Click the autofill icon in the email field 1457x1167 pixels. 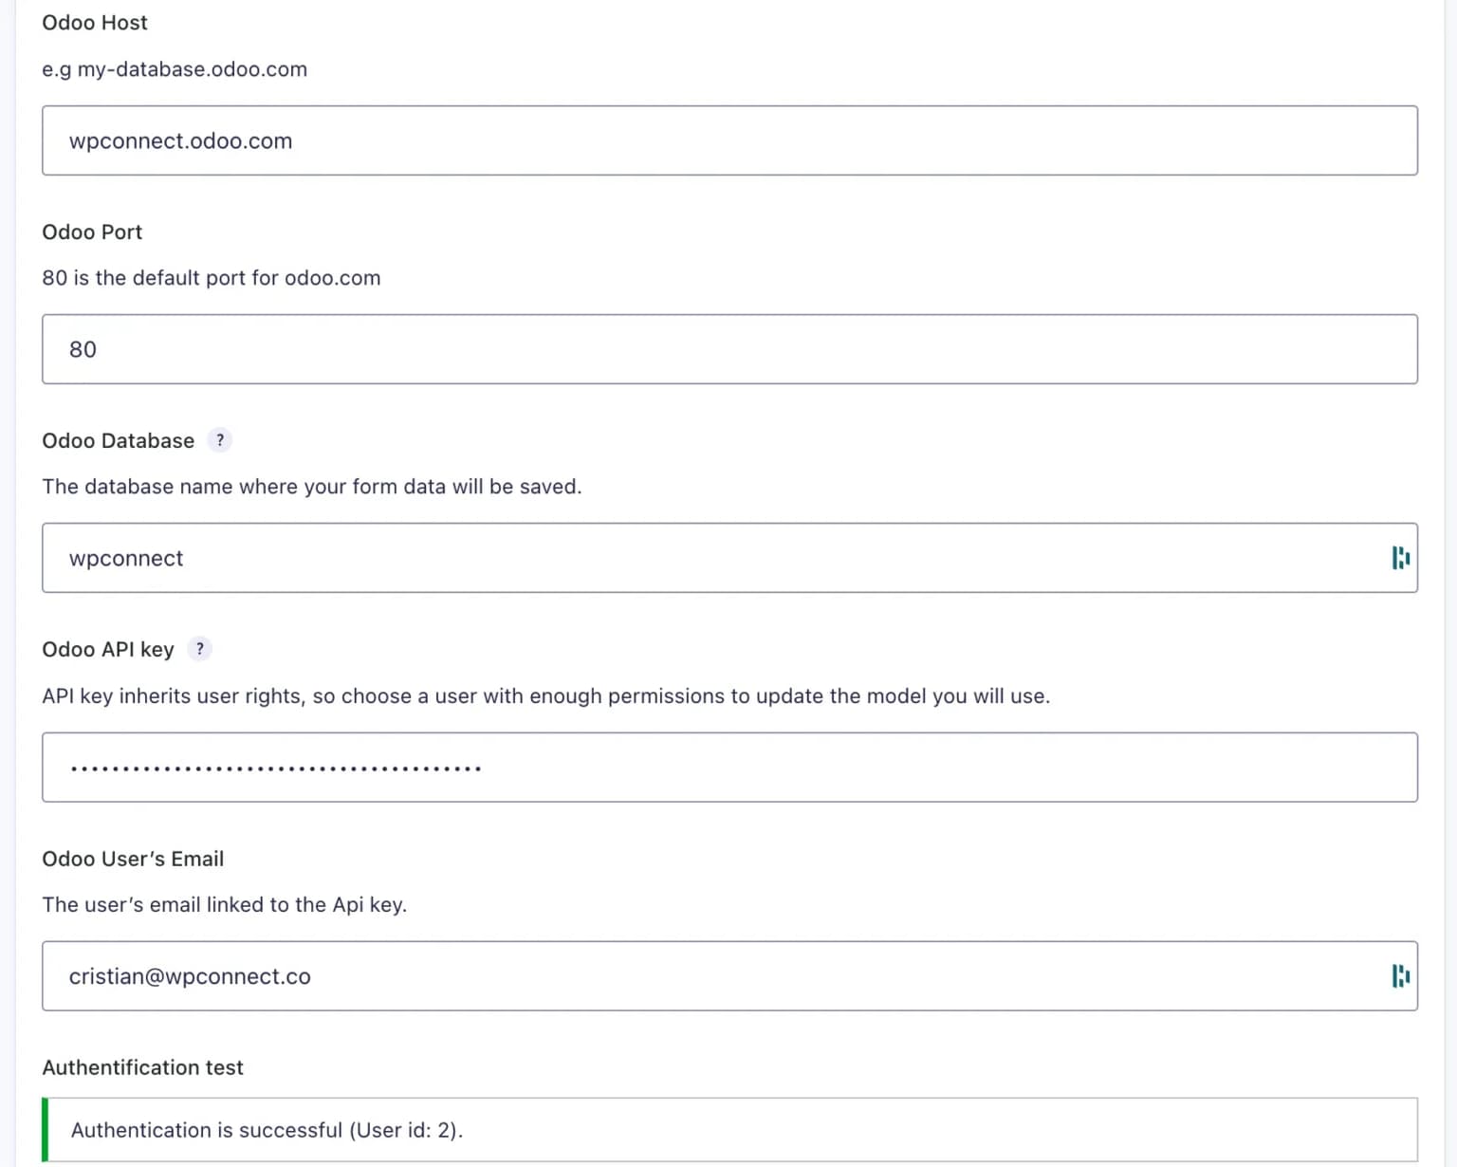point(1400,975)
